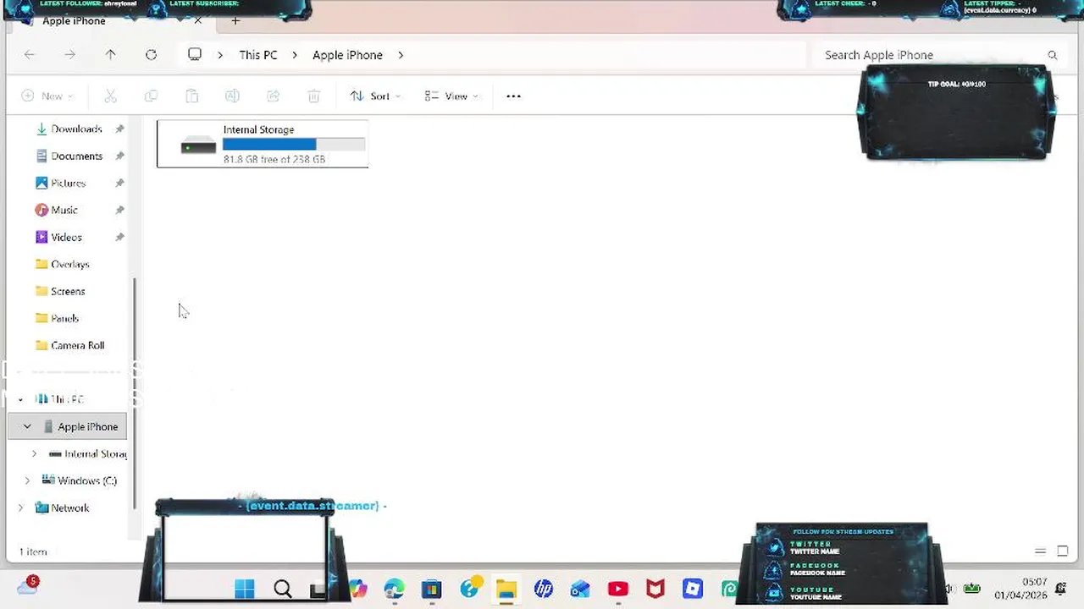Open Videos in the sidebar

point(66,238)
